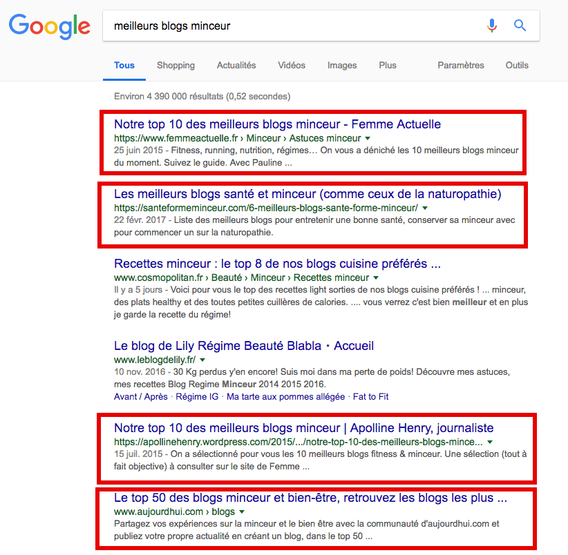Image resolution: width=568 pixels, height=555 pixels.
Task: Go to the Vidéos tab
Action: click(x=292, y=65)
